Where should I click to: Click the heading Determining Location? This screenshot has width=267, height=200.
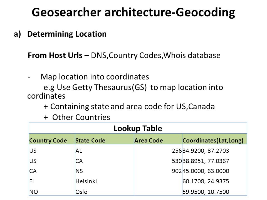[67, 34]
